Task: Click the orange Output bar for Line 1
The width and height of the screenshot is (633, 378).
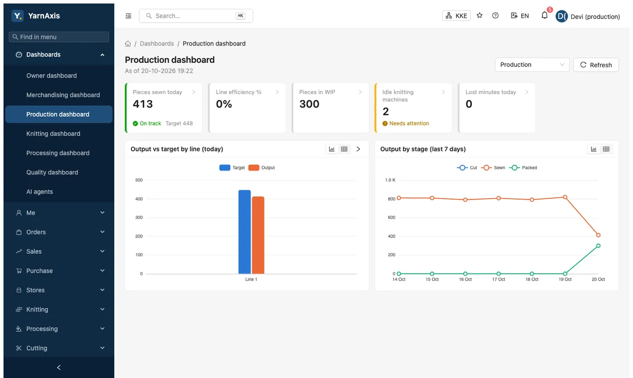Action: tap(258, 235)
